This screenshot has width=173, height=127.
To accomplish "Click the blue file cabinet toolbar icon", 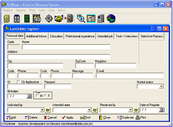I will pos(17,19).
